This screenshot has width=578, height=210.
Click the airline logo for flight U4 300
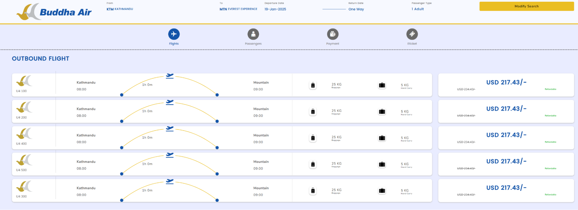(x=24, y=186)
